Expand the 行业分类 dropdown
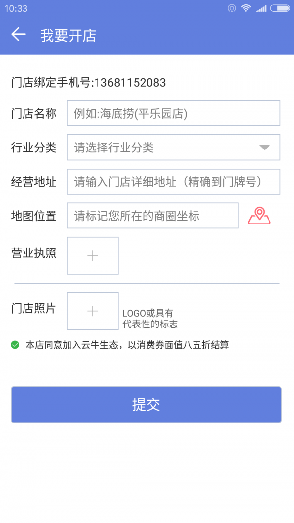This screenshot has width=294, height=523. 173,147
